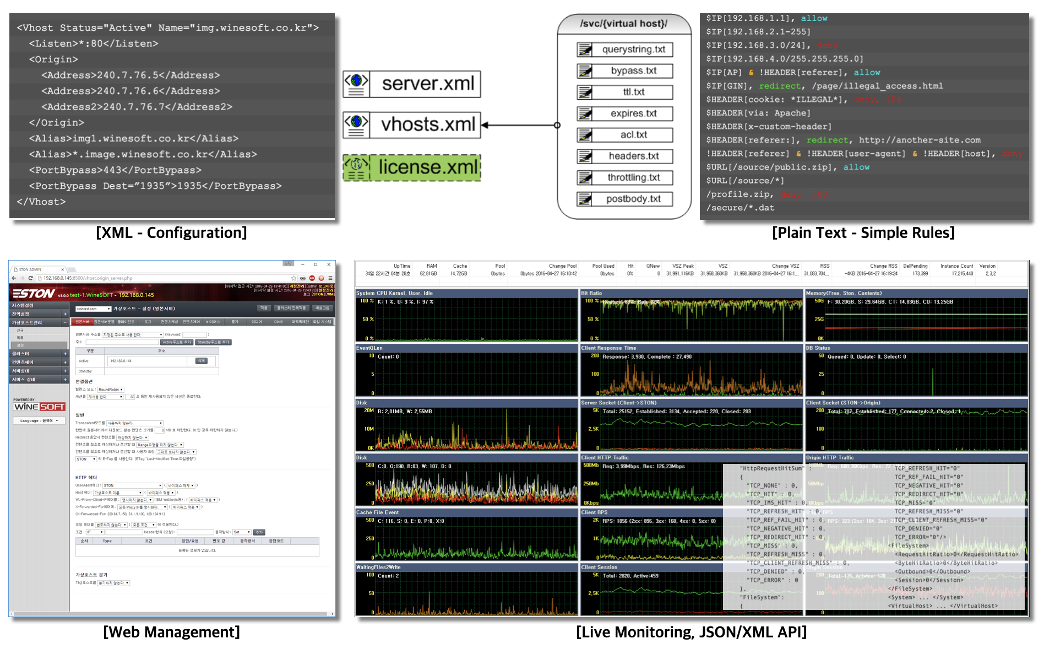Open the Language selector dropdown
This screenshot has height=649, width=1044.
39,420
